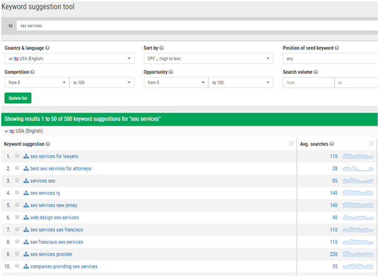379x277 pixels.
Task: Click the Update list button
Action: point(18,98)
